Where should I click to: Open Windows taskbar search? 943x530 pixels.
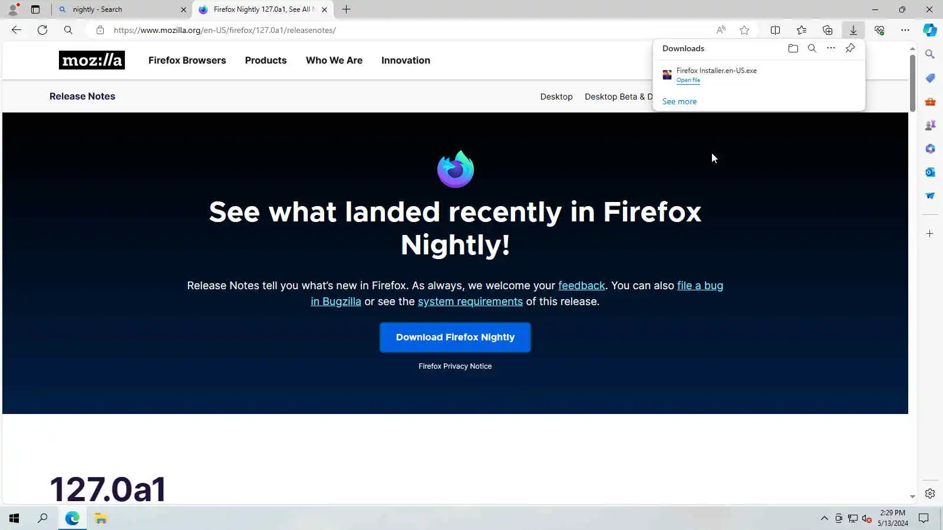[x=42, y=518]
